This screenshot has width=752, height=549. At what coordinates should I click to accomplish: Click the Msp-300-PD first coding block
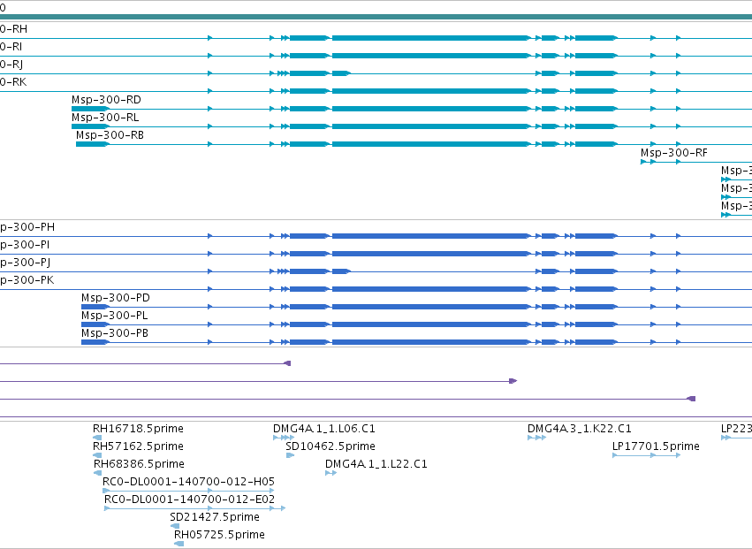tap(95, 307)
